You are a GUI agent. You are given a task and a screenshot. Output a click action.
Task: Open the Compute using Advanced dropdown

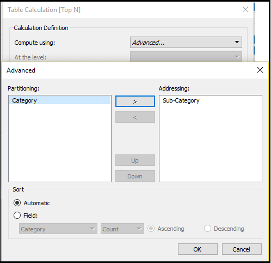[x=186, y=43]
